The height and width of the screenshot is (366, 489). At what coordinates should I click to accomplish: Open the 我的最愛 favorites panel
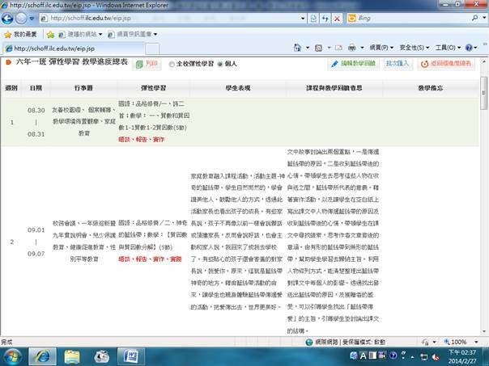click(x=20, y=35)
